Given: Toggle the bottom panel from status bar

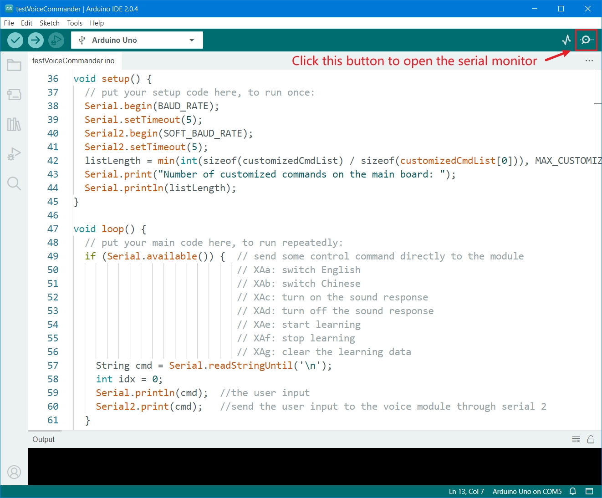Looking at the screenshot, I should coord(589,491).
